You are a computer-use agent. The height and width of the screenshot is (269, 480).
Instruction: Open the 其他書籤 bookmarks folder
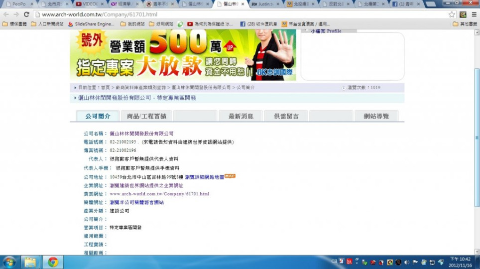click(465, 23)
